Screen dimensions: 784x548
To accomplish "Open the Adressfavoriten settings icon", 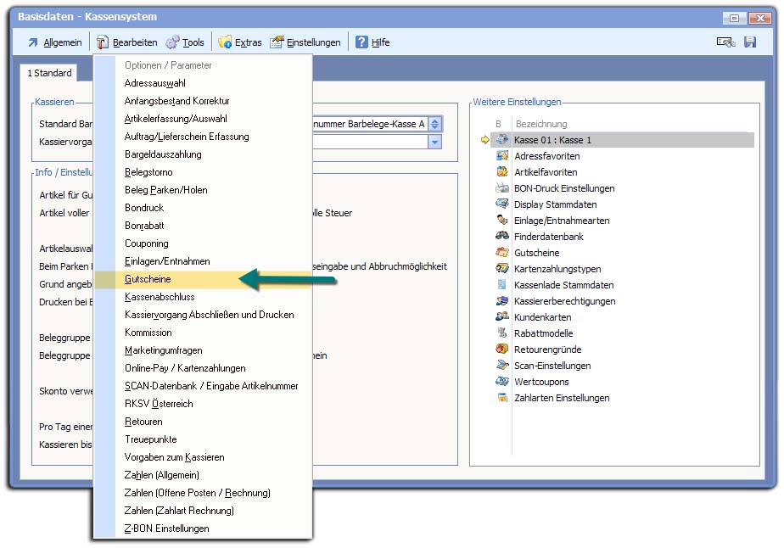I will coord(502,156).
